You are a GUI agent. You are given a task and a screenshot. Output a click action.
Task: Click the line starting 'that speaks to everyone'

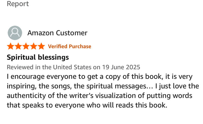tap(87, 105)
